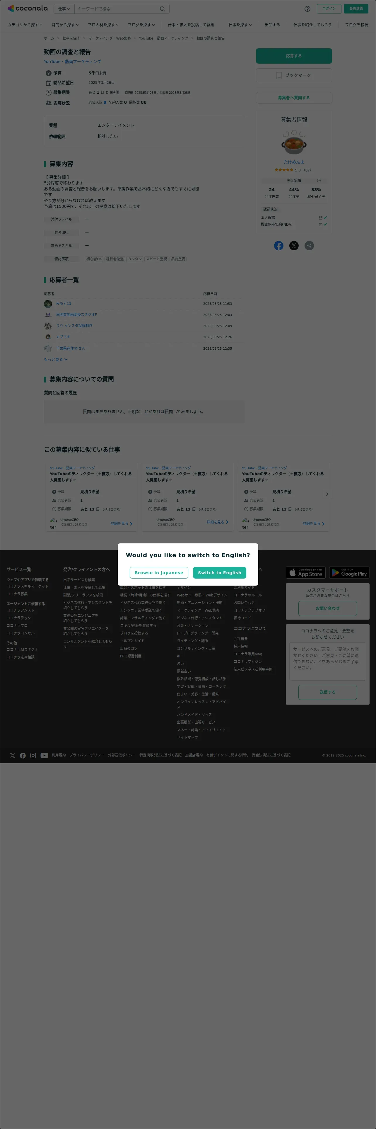This screenshot has height=1129, width=376.
Task: Open applicant 高画質動画変換スタジオF
Action: coord(77,315)
